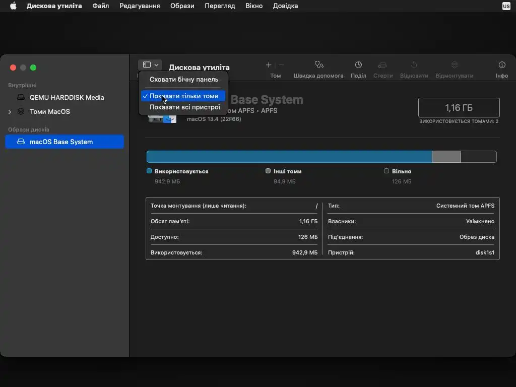
Task: Click the macOS Base System drive icon
Action: coord(21,142)
